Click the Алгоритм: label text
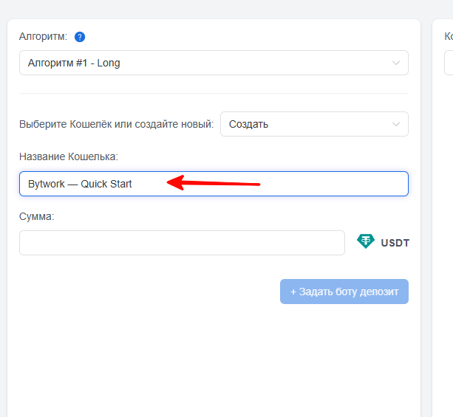This screenshot has width=453, height=417. 43,37
